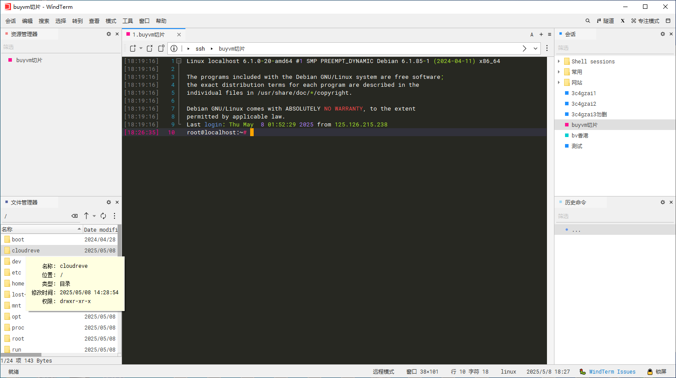Screen dimensions: 676x378
Task: Click the A font button in the tab bar
Action: tap(532, 34)
